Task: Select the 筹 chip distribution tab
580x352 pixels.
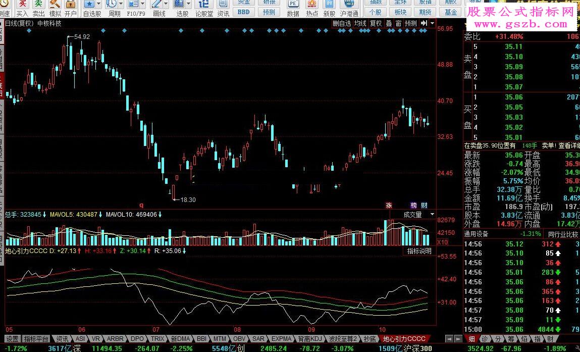Action: click(x=511, y=339)
